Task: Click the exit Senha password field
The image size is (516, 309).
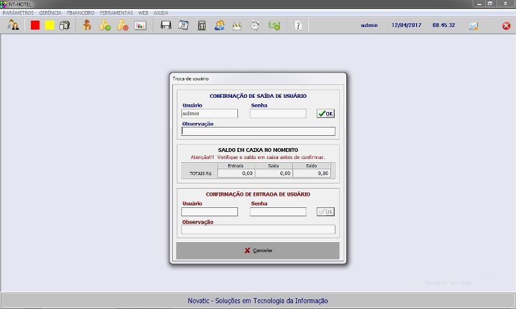Action: [278, 113]
